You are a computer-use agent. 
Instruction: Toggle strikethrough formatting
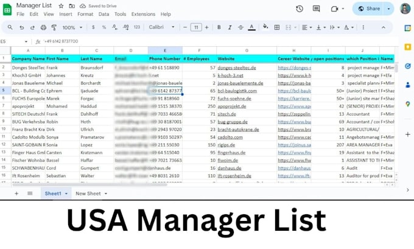pos(240,27)
